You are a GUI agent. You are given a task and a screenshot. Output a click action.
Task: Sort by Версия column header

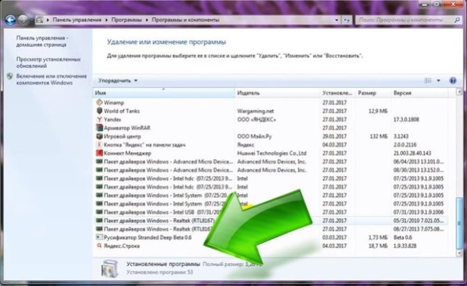[x=419, y=93]
